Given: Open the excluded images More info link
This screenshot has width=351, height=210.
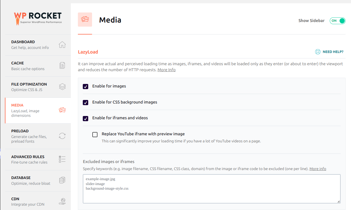Looking at the screenshot, I should pos(318,169).
